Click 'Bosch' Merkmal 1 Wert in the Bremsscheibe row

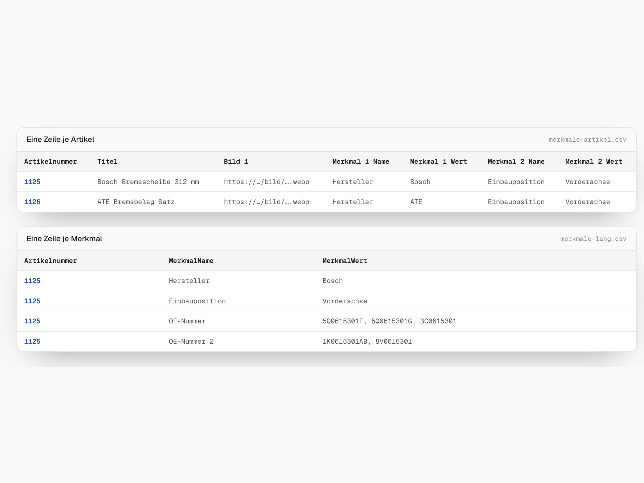coord(420,182)
